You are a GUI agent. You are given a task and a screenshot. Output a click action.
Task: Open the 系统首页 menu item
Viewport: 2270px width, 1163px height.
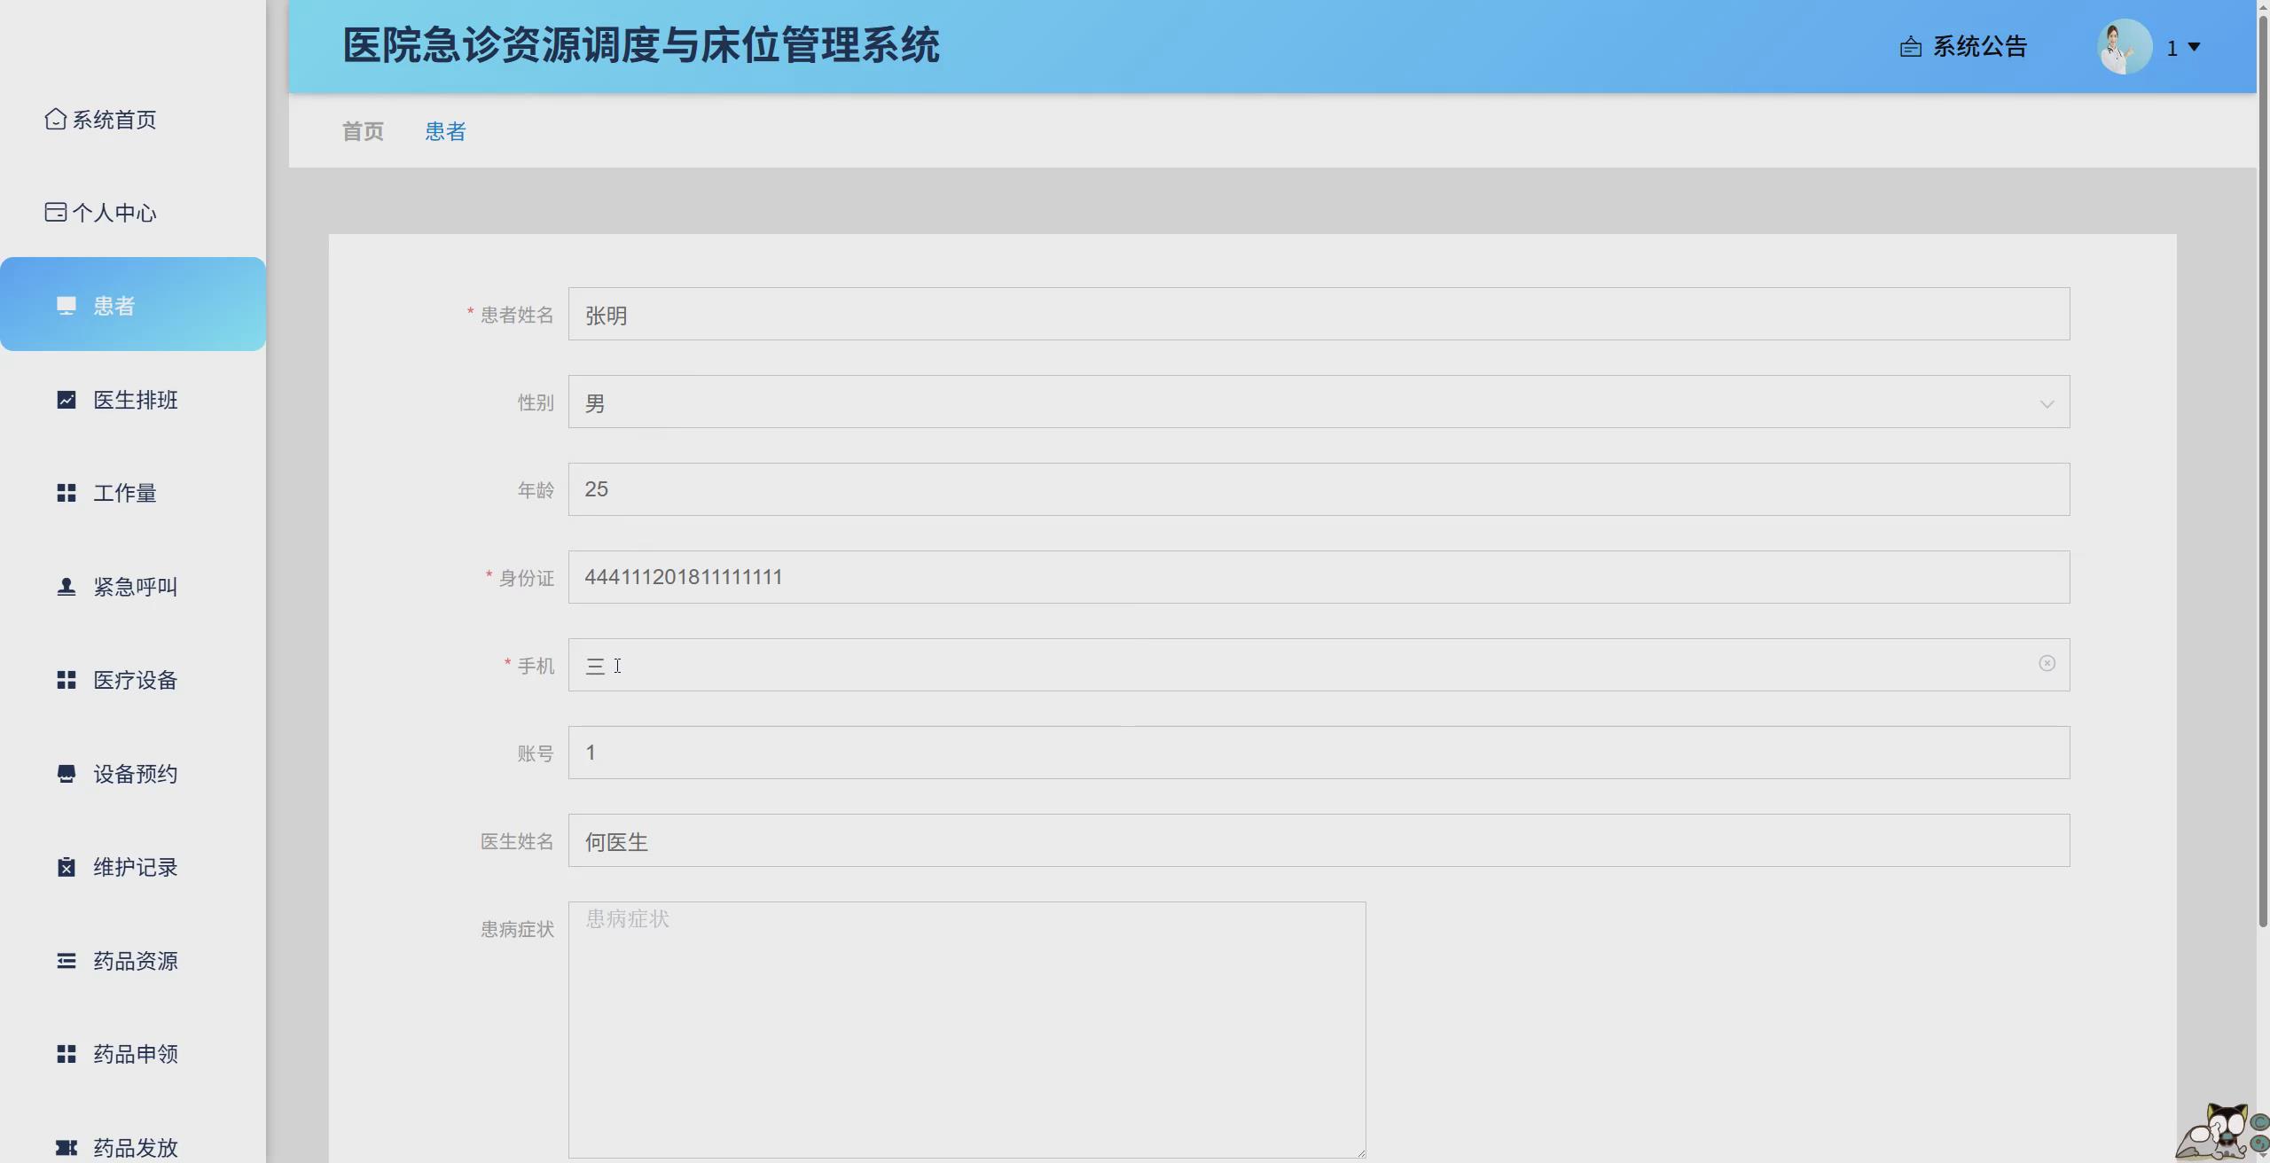pos(133,119)
